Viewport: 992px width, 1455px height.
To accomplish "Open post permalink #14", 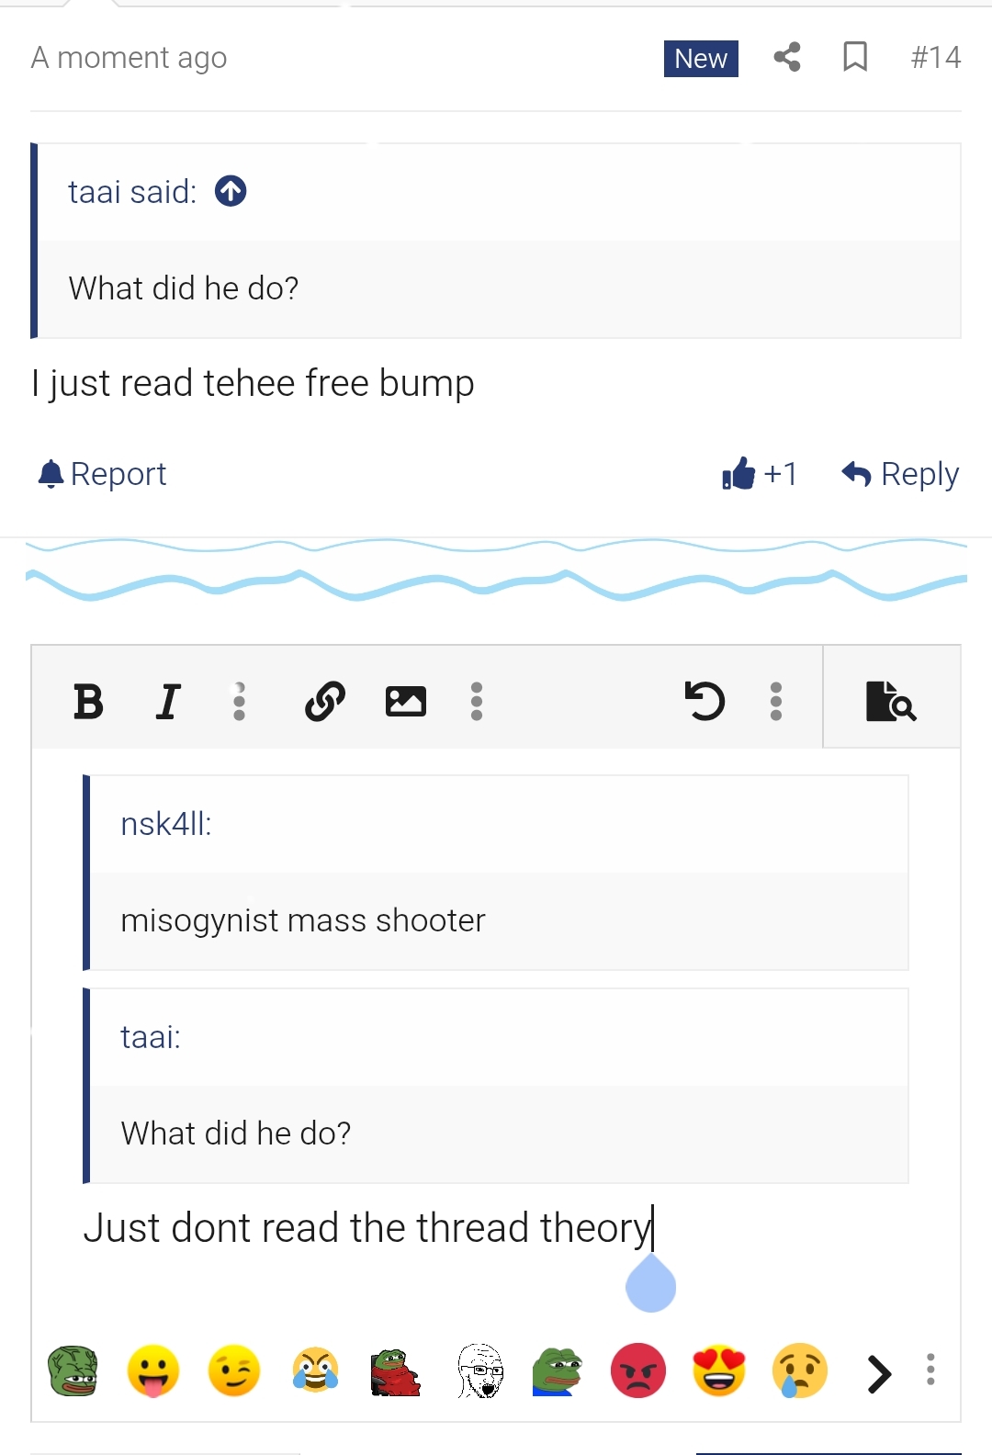I will (x=935, y=58).
